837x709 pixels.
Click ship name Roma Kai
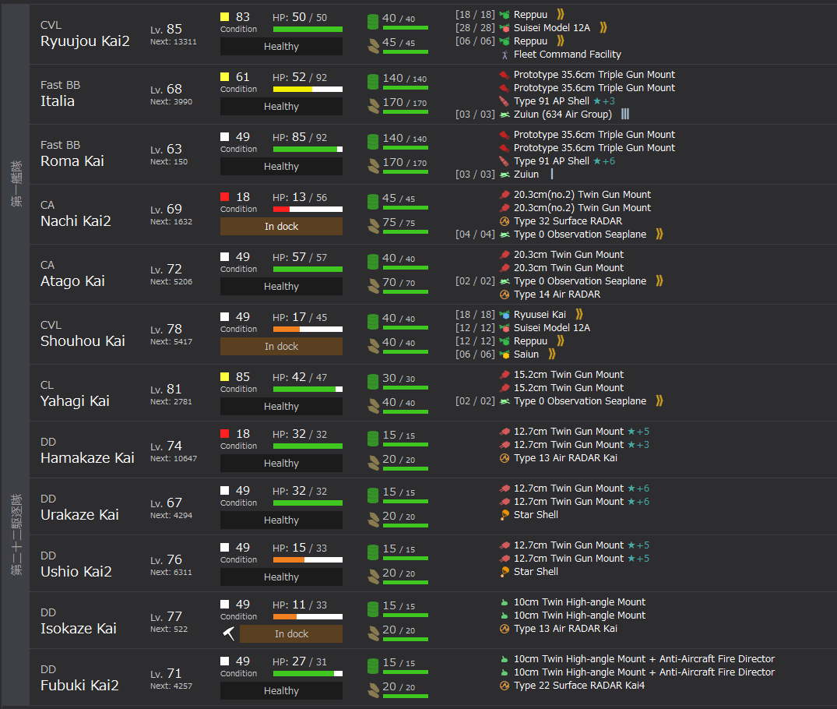click(72, 160)
